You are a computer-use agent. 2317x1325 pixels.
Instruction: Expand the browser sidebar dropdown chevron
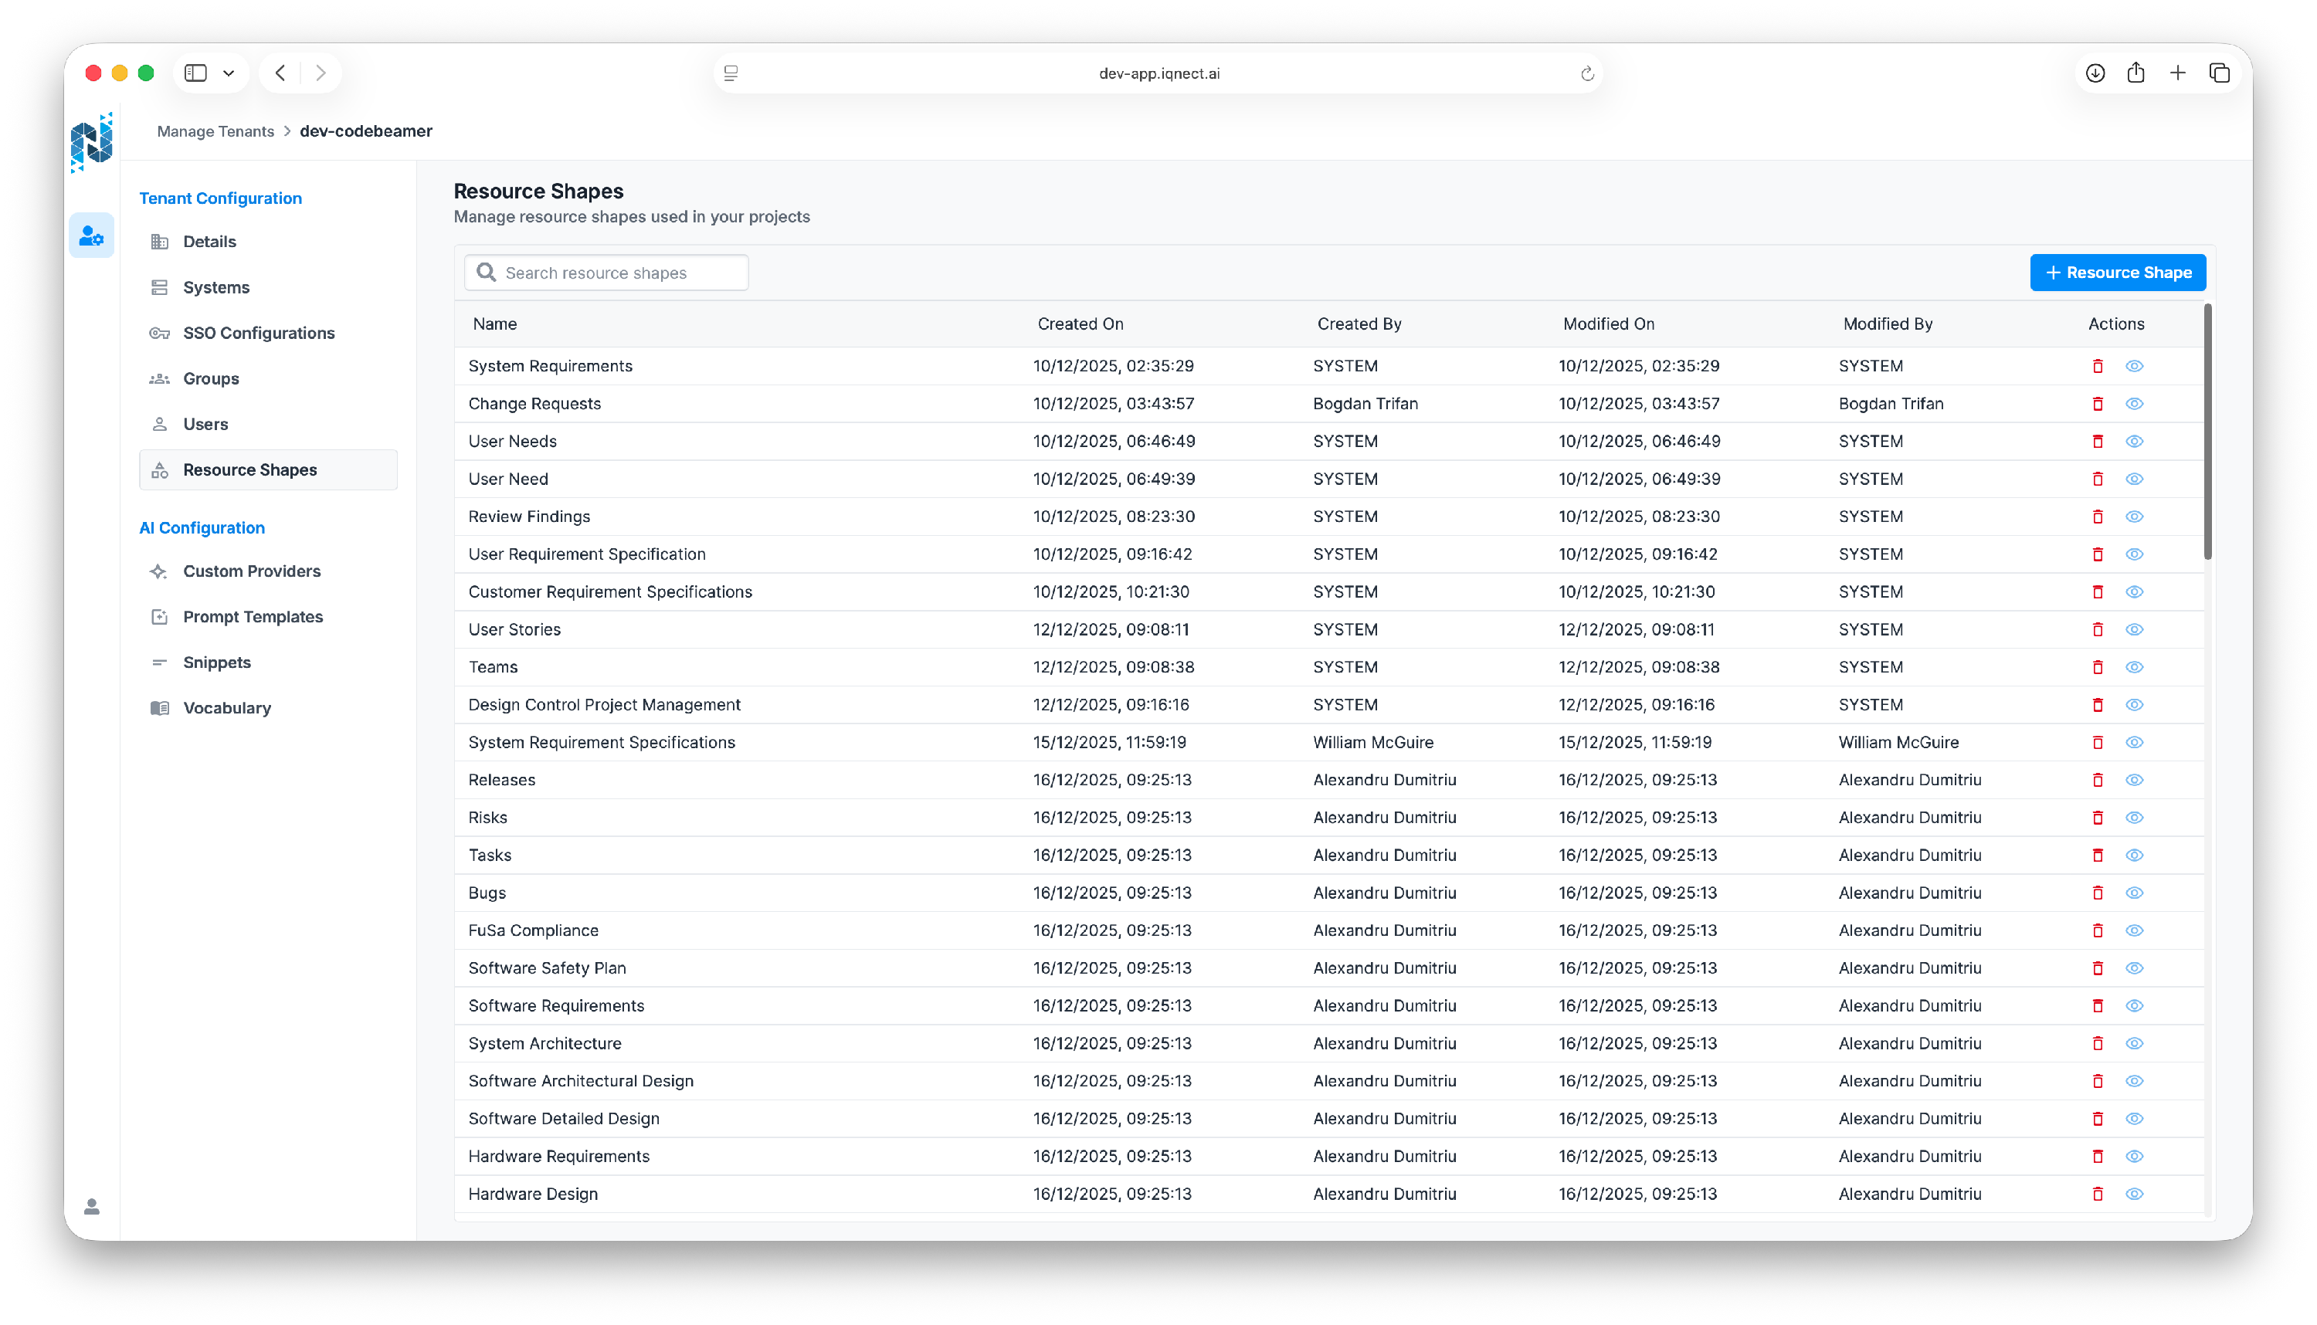tap(229, 73)
